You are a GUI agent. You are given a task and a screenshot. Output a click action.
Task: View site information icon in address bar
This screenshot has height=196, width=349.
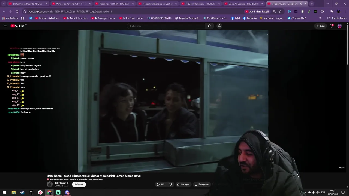[x=25, y=11]
